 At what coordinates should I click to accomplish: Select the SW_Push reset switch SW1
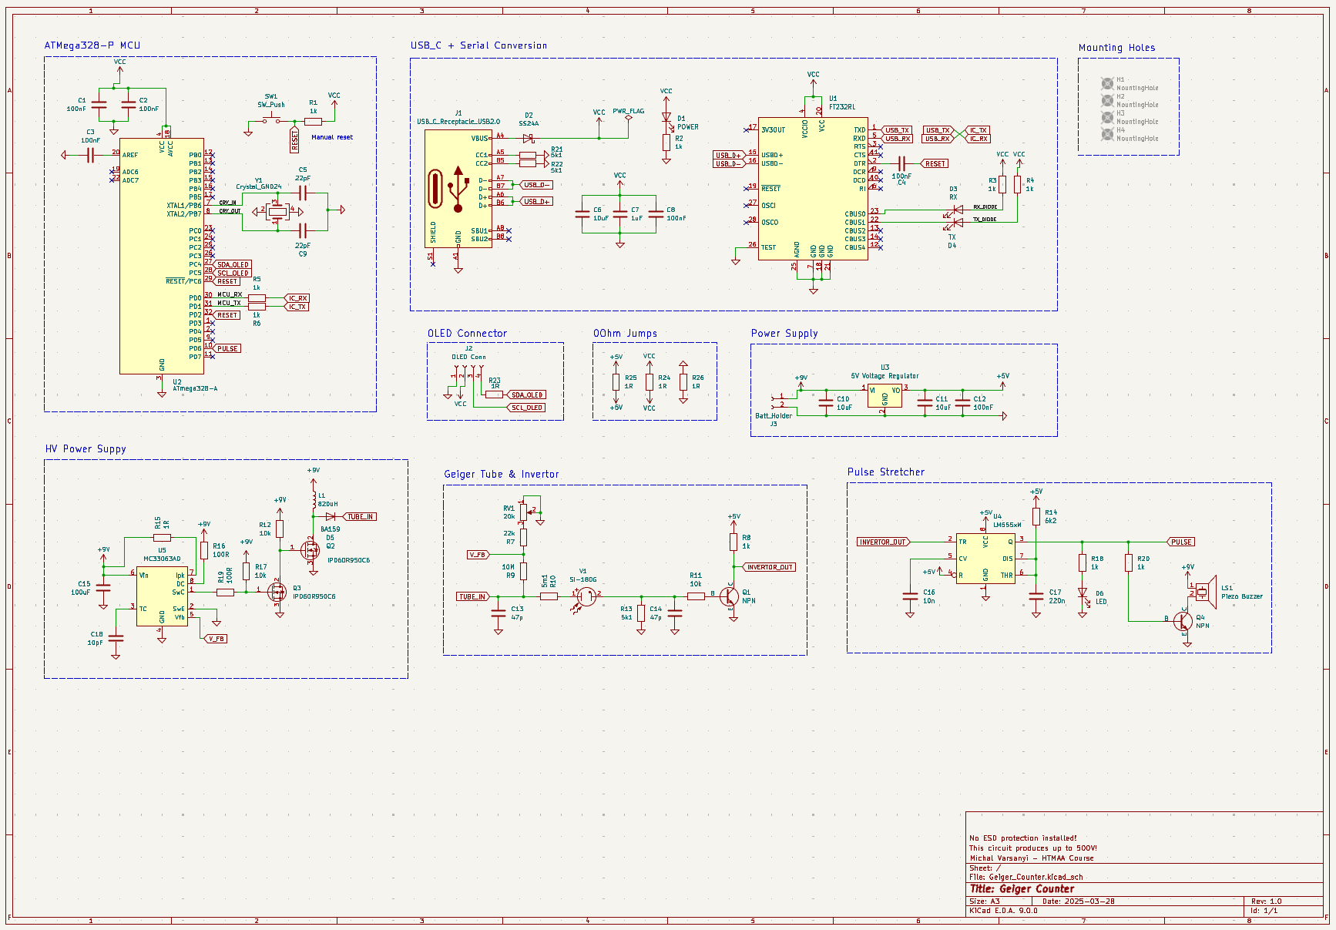point(271,119)
